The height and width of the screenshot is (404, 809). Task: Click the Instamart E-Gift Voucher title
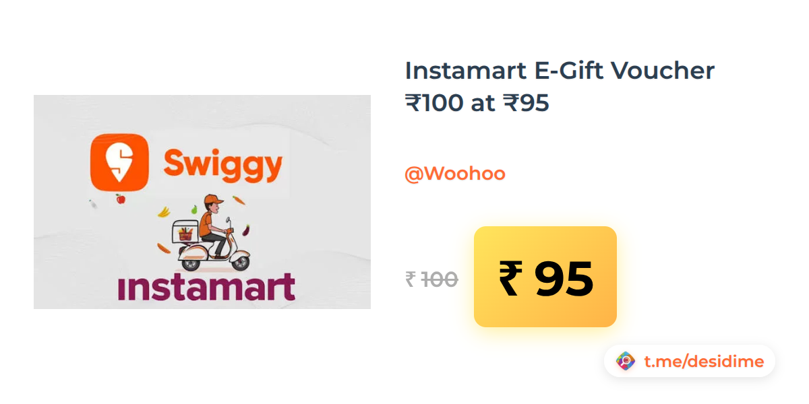pyautogui.click(x=560, y=70)
